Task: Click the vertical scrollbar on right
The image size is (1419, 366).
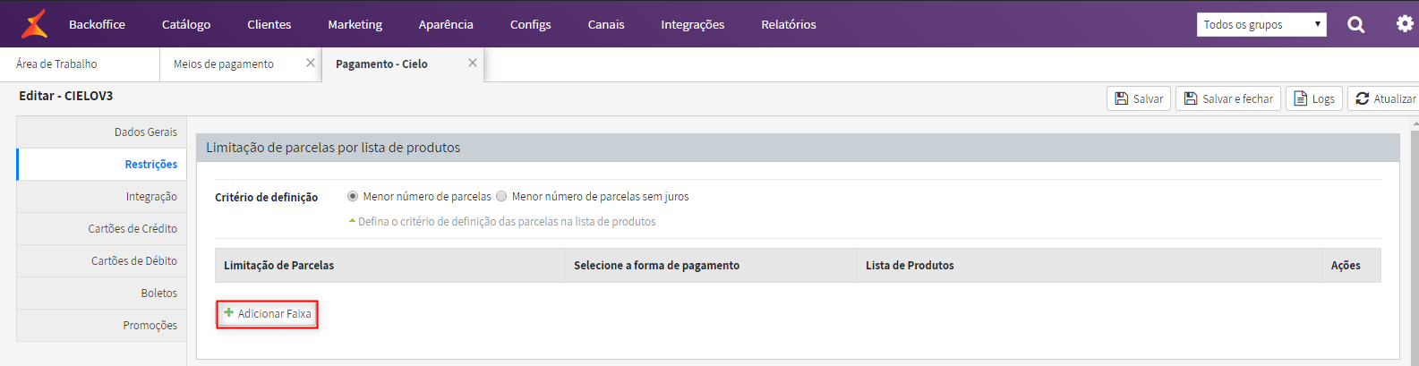Action: pos(1415,242)
